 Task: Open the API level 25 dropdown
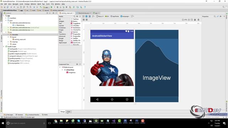tap(107, 16)
